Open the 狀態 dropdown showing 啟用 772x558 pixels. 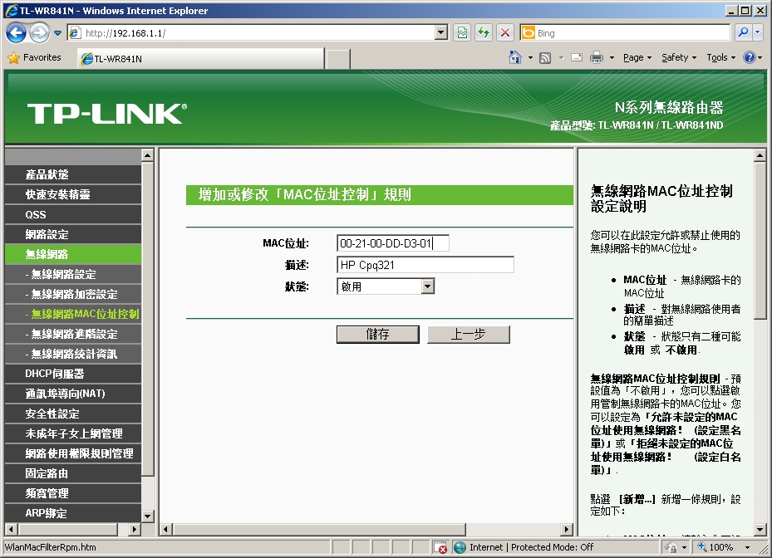click(386, 286)
